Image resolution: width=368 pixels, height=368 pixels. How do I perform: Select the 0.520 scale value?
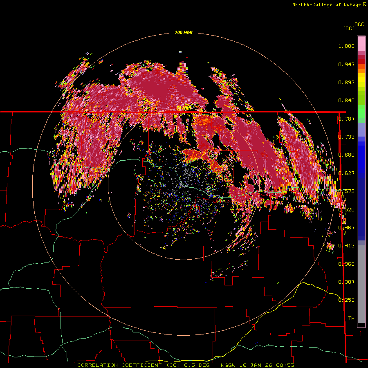(x=346, y=209)
